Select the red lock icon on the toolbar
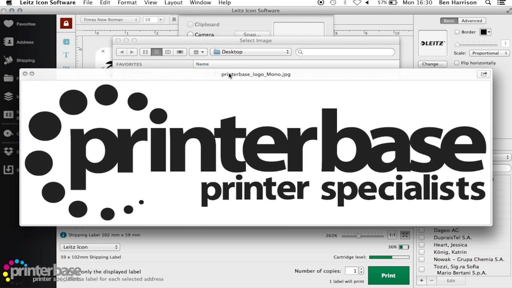The width and height of the screenshot is (512, 288). pos(66,23)
